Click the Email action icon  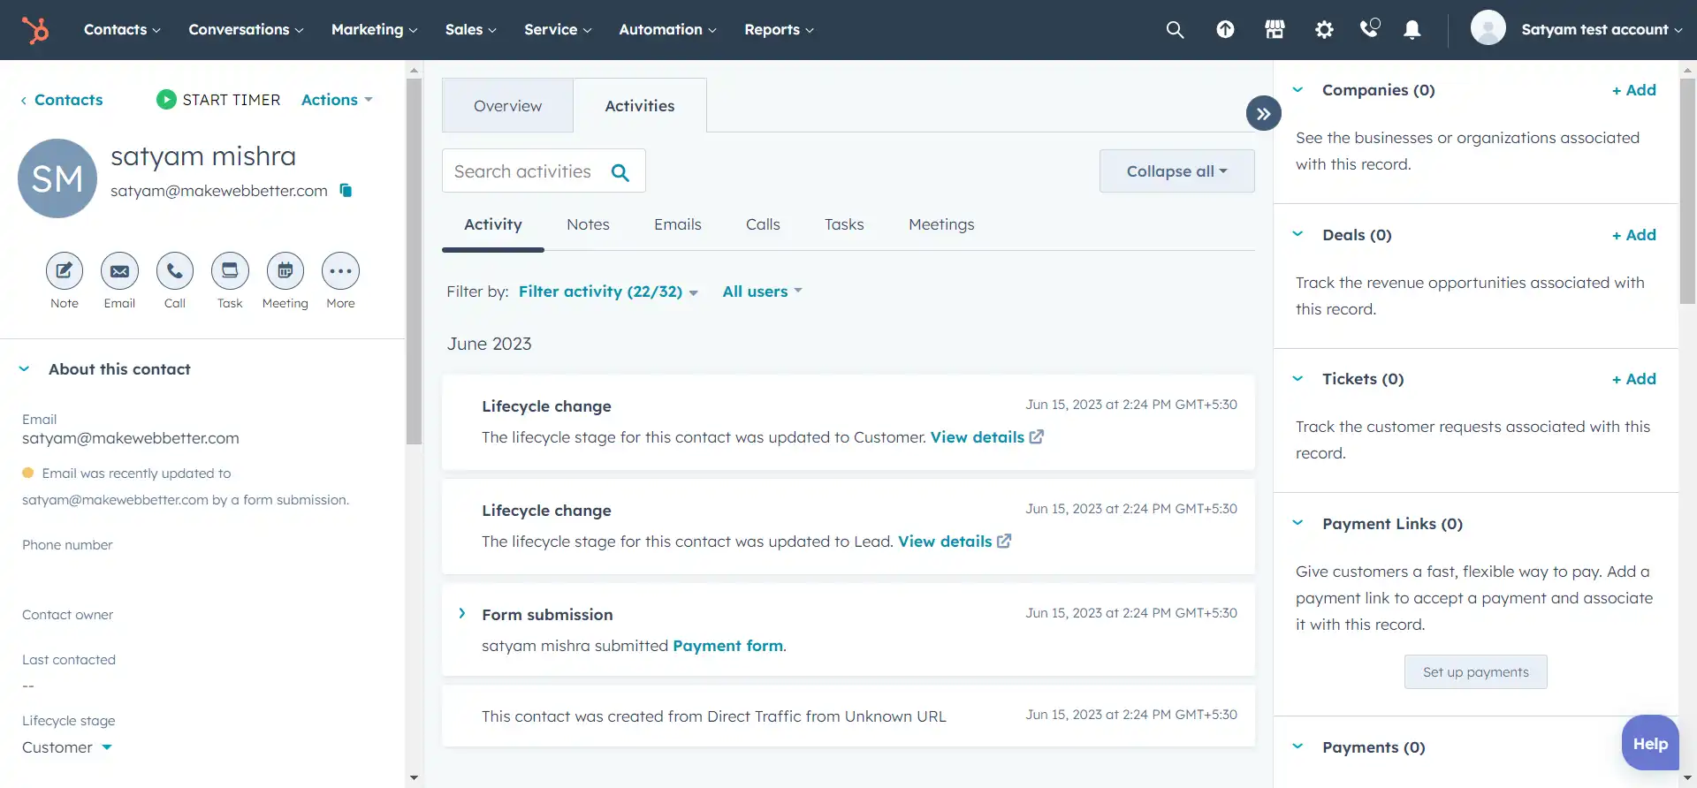119,271
